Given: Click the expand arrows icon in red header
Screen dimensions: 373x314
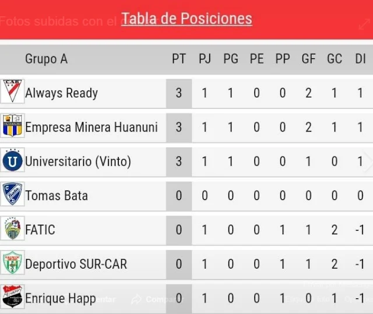Looking at the screenshot, I should 364,24.
